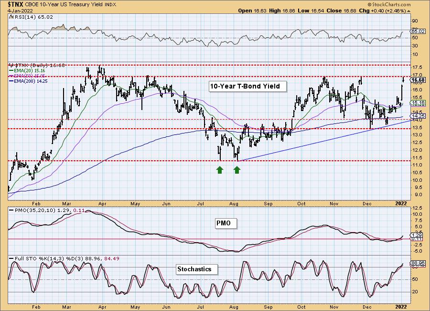The height and width of the screenshot is (311, 430).
Task: Click the '10-Year T-Bond Yield' annotation box
Action: pyautogui.click(x=247, y=86)
